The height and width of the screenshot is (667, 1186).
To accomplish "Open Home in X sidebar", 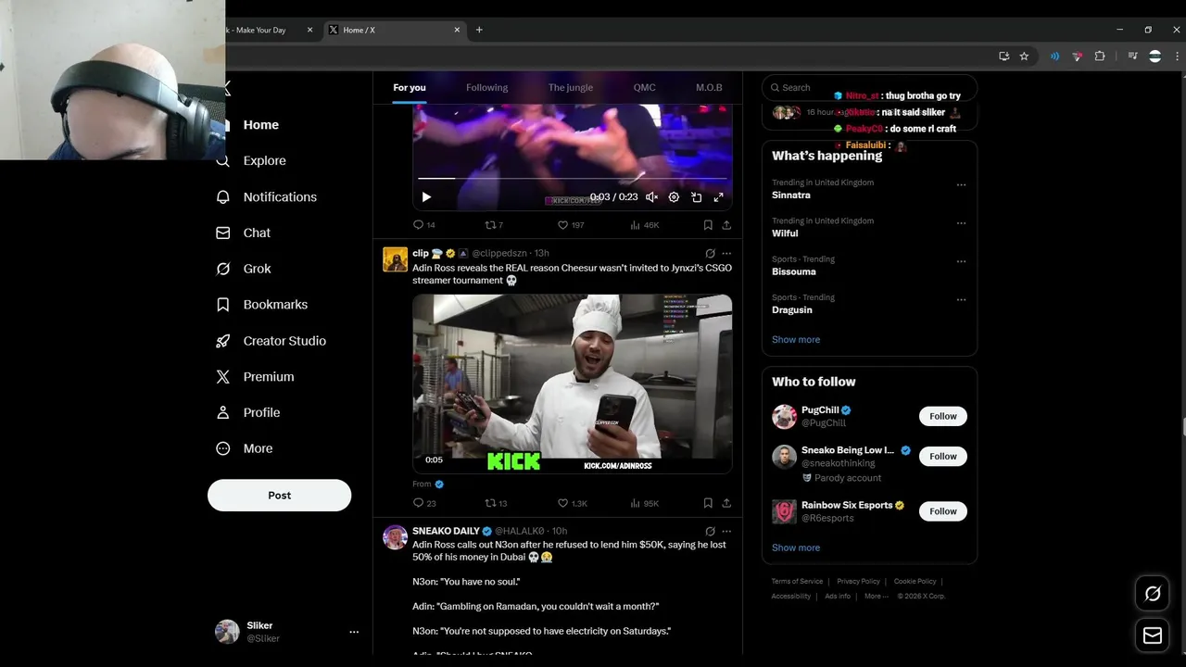I will coord(260,125).
